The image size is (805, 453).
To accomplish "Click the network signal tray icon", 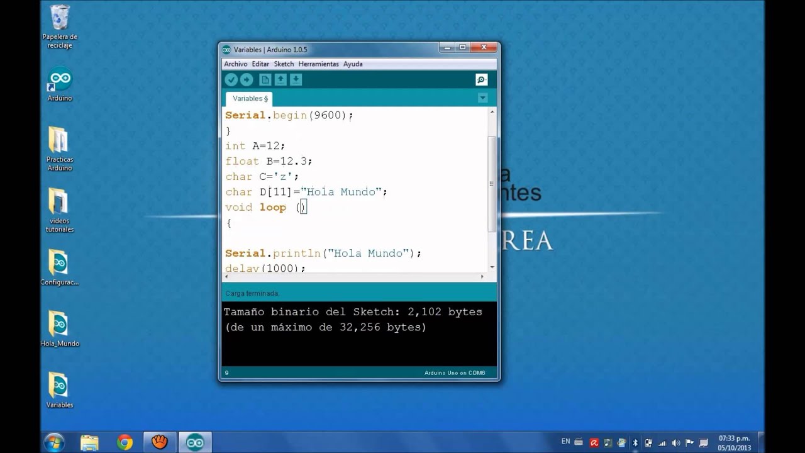I will (x=662, y=443).
